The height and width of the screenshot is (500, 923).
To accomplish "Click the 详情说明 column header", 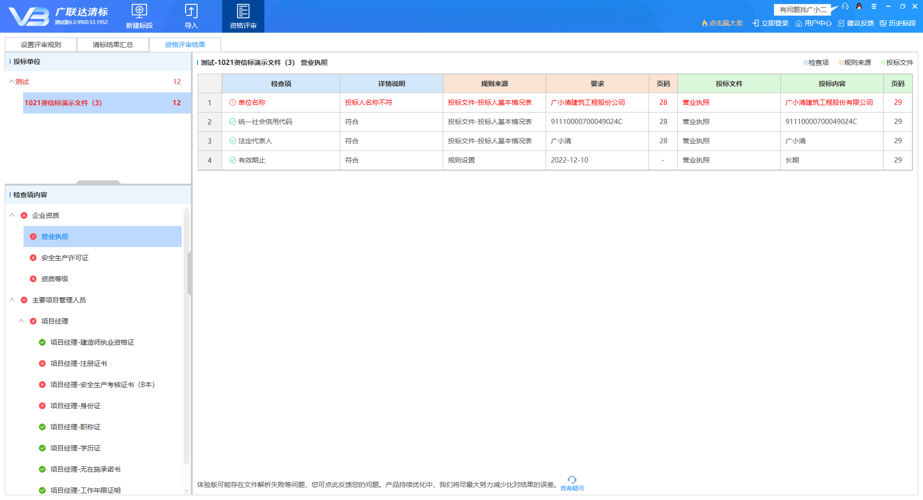I will (392, 84).
